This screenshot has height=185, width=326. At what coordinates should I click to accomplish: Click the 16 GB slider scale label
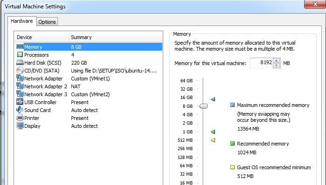coord(187,97)
